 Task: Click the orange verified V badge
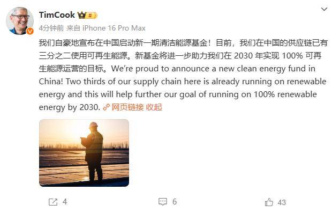coord(30,31)
